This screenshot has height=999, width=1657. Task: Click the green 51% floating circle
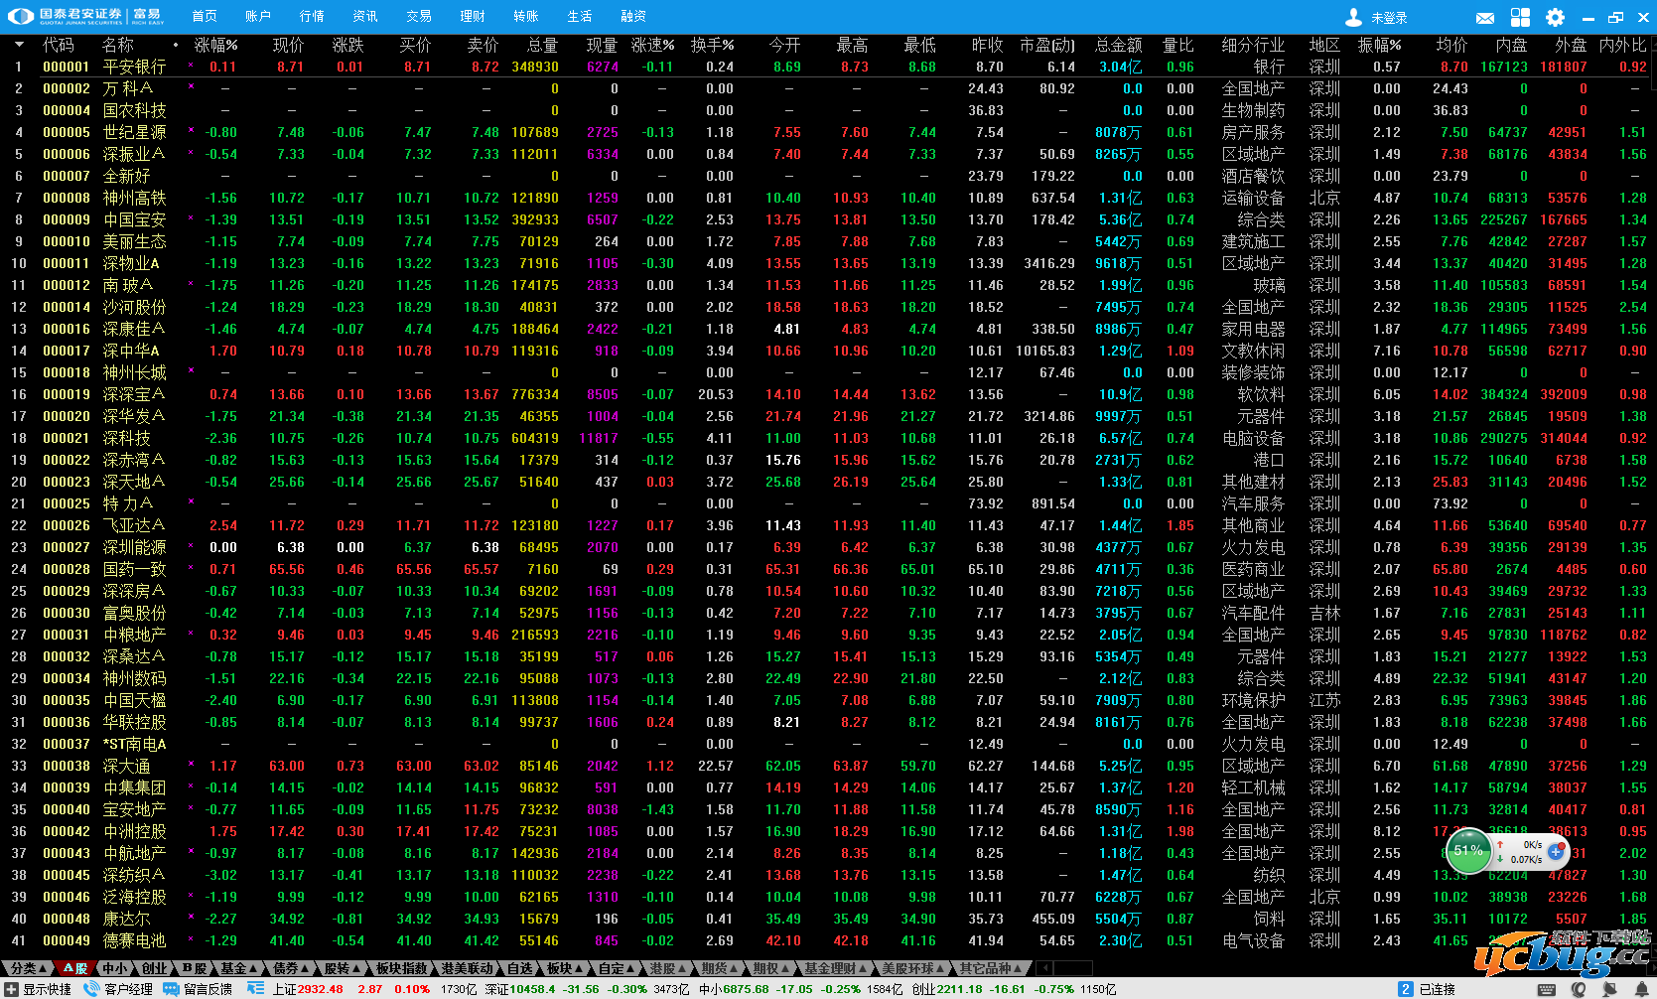pos(1467,851)
